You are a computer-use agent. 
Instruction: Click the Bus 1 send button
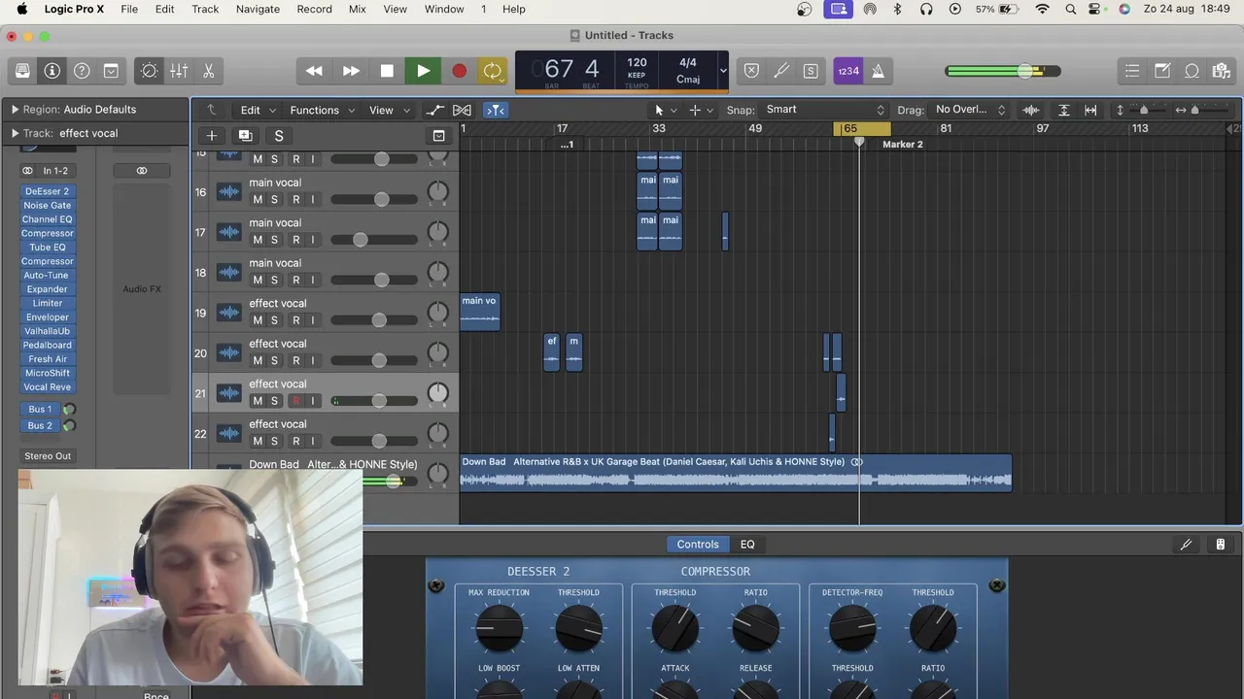(40, 410)
